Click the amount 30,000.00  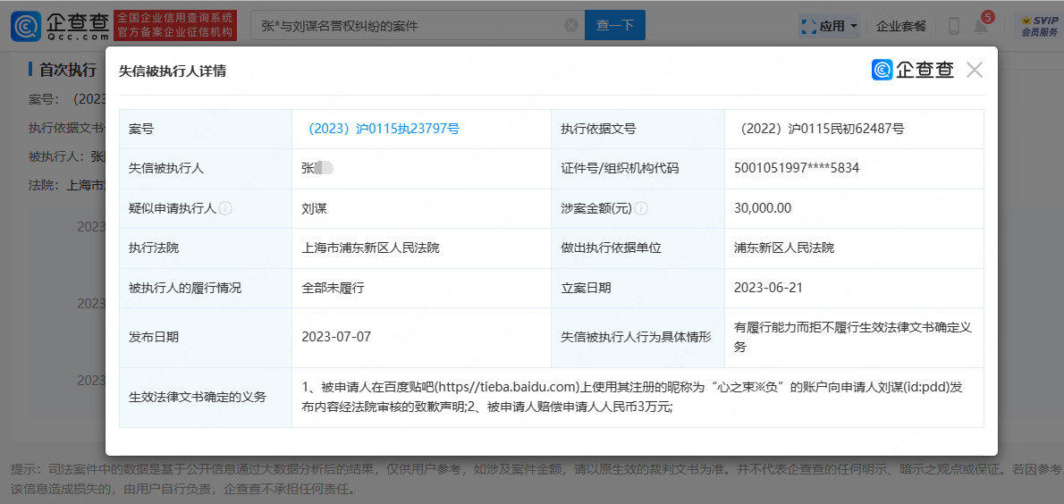[x=763, y=208]
